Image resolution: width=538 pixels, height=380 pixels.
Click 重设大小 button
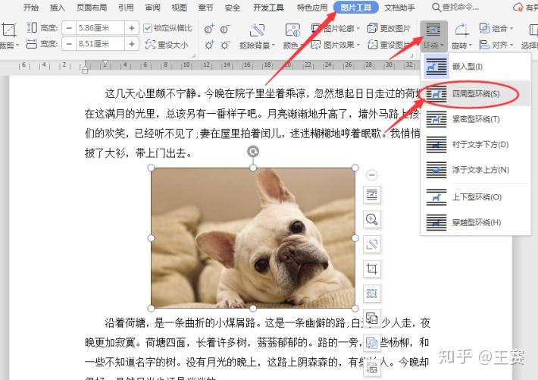[x=167, y=44]
